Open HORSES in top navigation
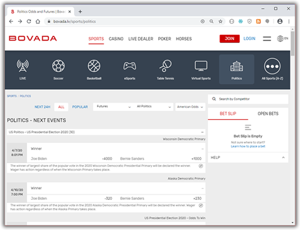Screen dimensions: 300x230 click(x=184, y=39)
